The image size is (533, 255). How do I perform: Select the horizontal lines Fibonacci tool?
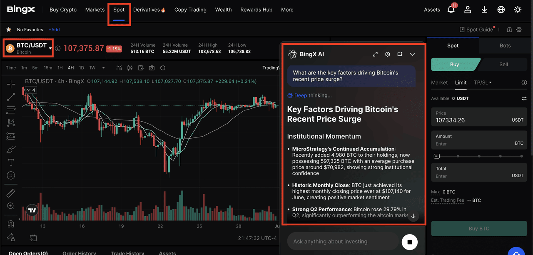(x=11, y=110)
